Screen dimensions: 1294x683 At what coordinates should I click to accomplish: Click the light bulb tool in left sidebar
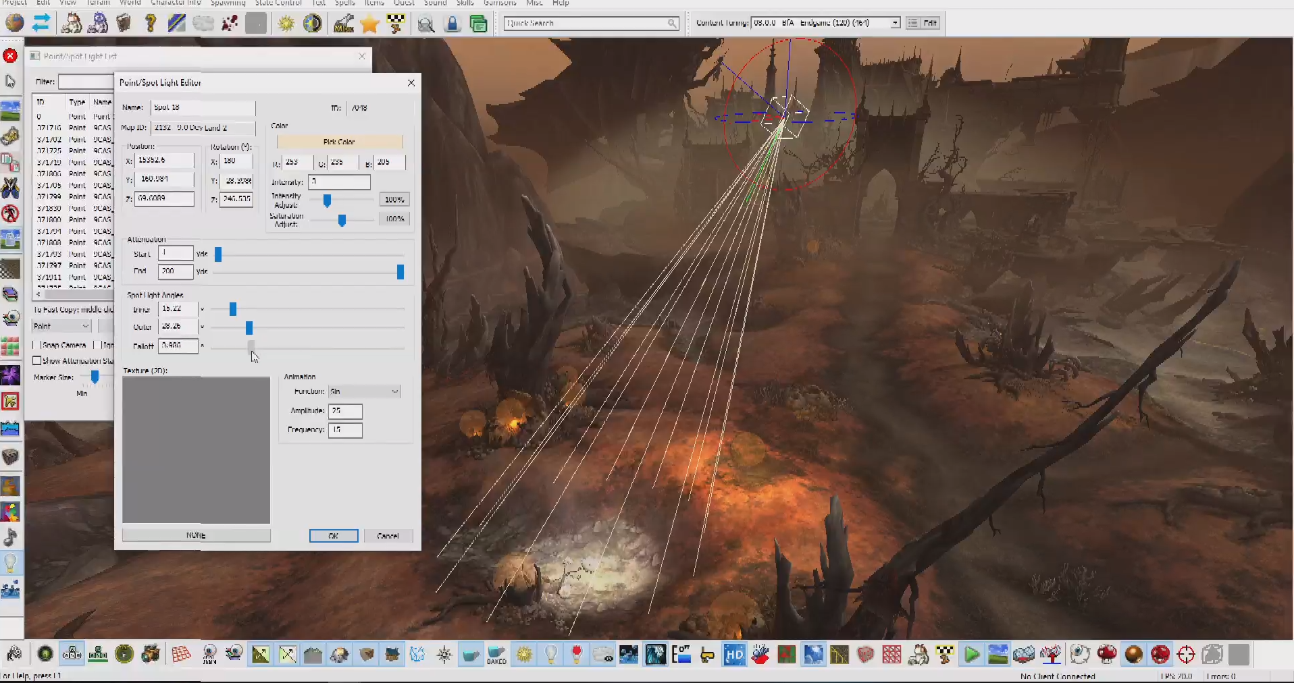(10, 563)
